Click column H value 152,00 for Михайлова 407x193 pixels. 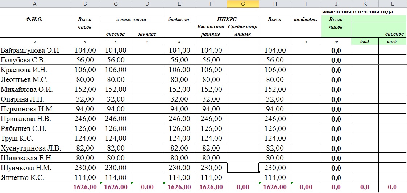coord(275,89)
